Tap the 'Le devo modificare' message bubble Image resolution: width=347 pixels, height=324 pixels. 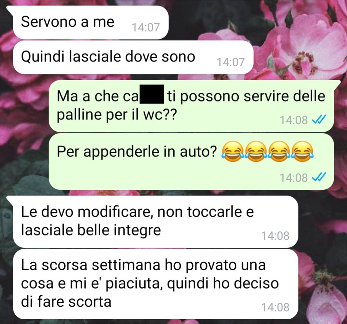click(x=156, y=222)
